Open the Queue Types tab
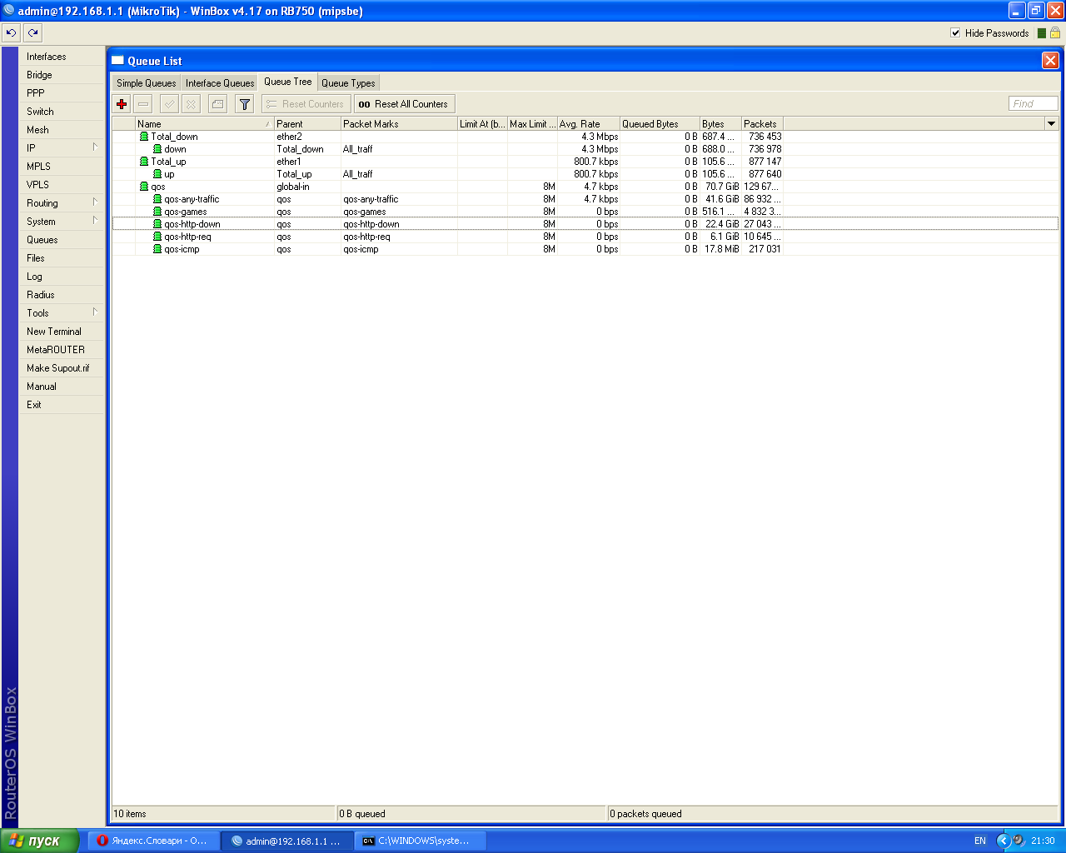This screenshot has height=853, width=1066. 348,83
